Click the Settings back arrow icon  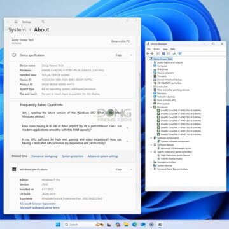8,22
